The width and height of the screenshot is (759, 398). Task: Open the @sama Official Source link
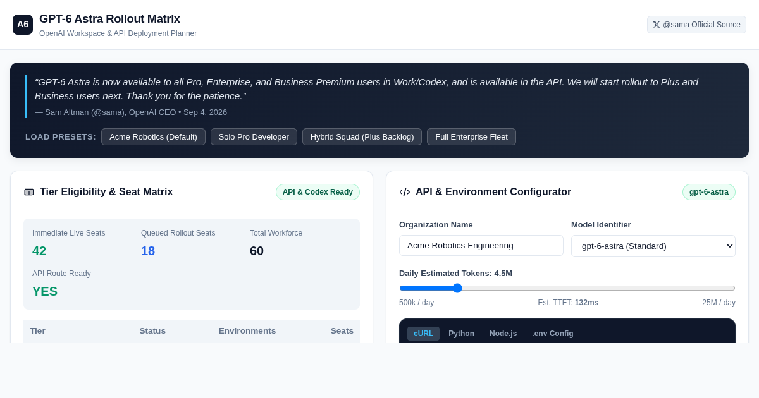click(696, 25)
